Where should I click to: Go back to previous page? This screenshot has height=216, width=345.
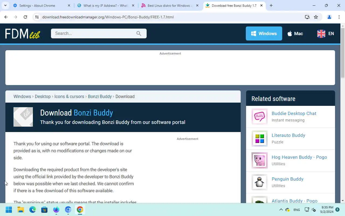point(6,17)
